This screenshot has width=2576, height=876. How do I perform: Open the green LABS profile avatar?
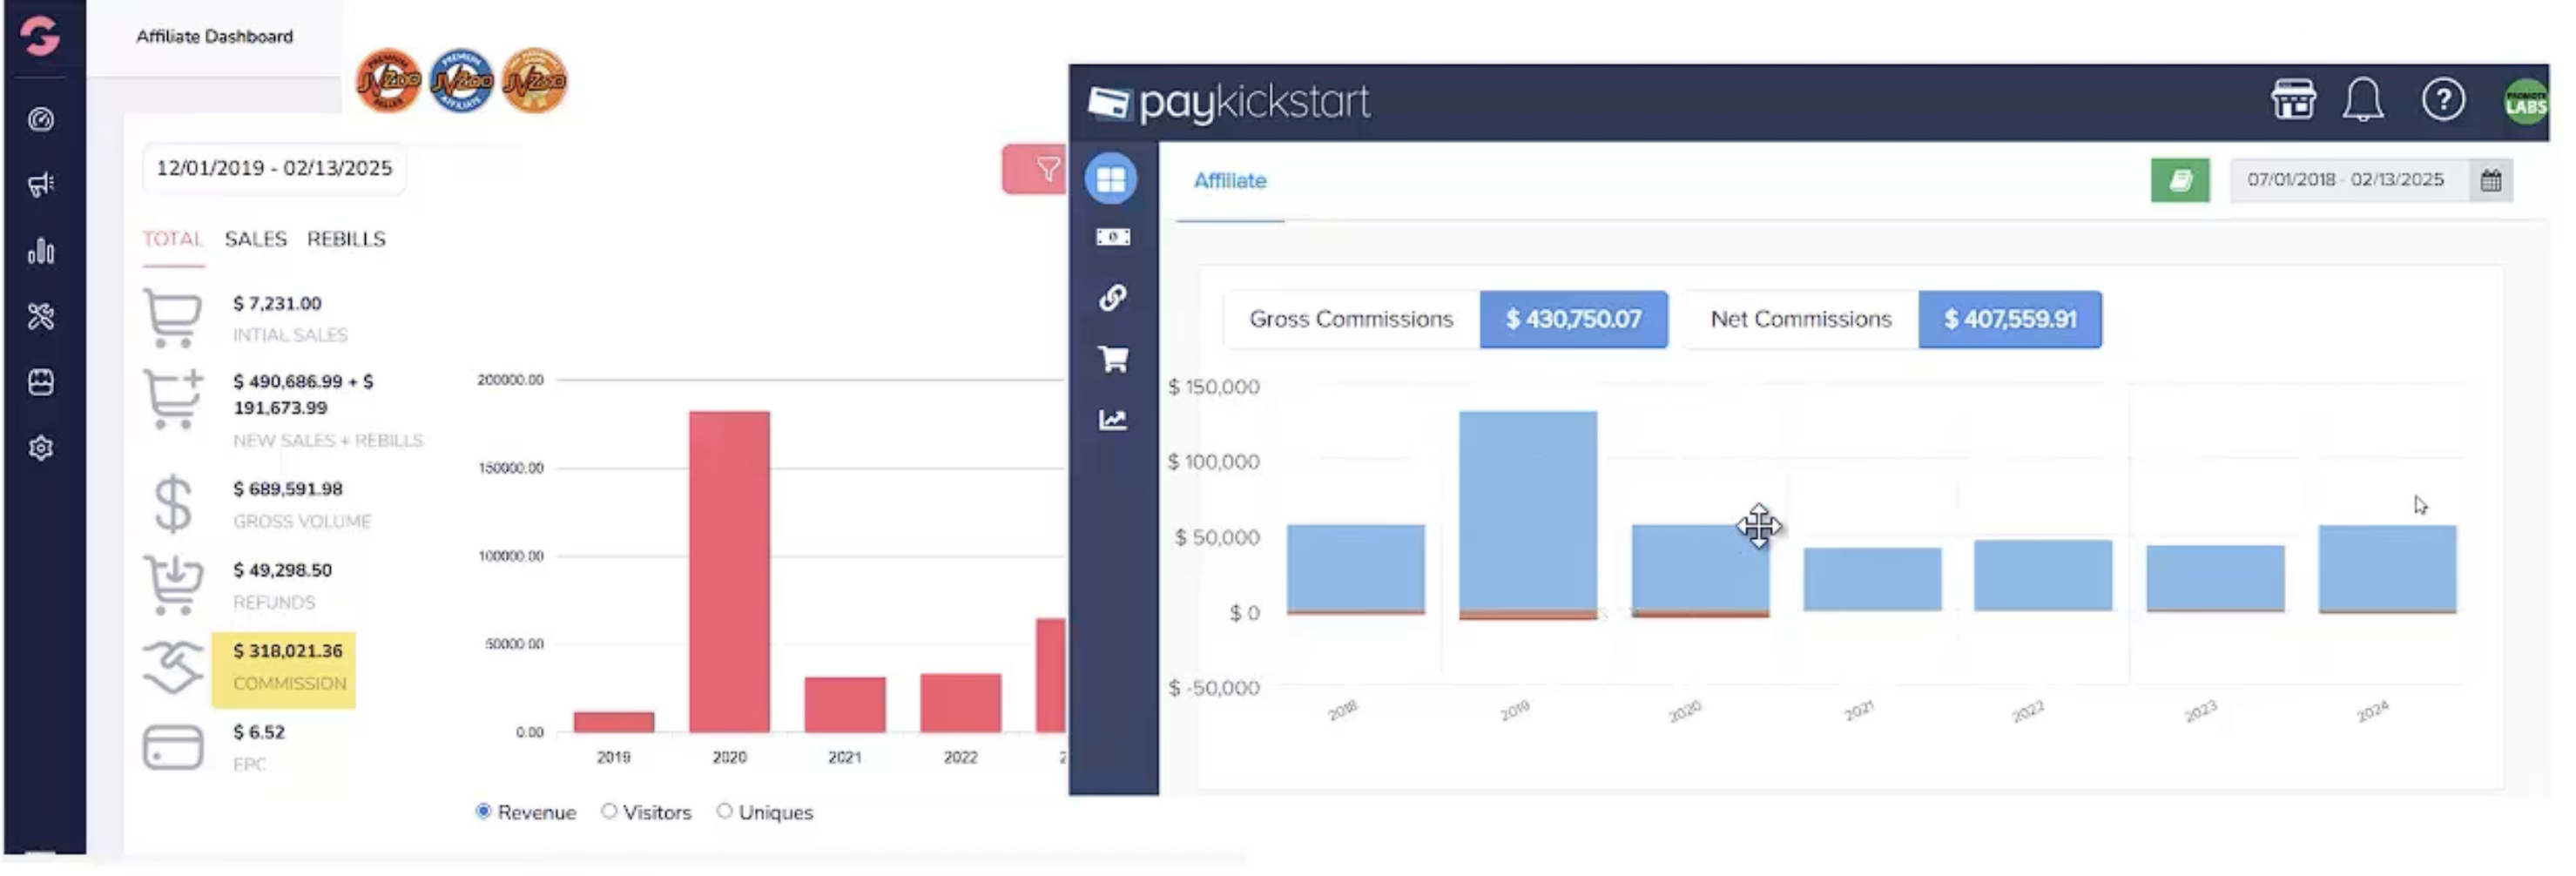tap(2525, 102)
